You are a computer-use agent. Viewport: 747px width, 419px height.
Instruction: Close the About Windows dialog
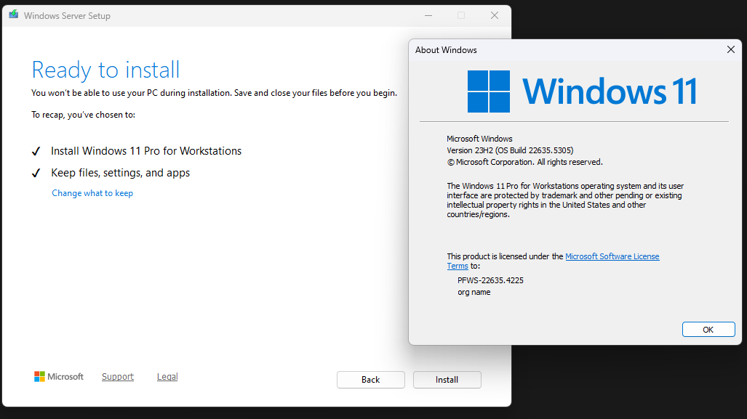pos(731,49)
